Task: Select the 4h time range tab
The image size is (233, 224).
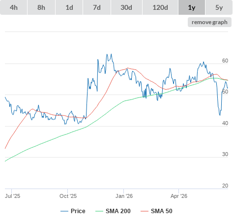Action: click(14, 7)
